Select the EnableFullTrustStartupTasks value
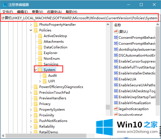 pos(137,67)
